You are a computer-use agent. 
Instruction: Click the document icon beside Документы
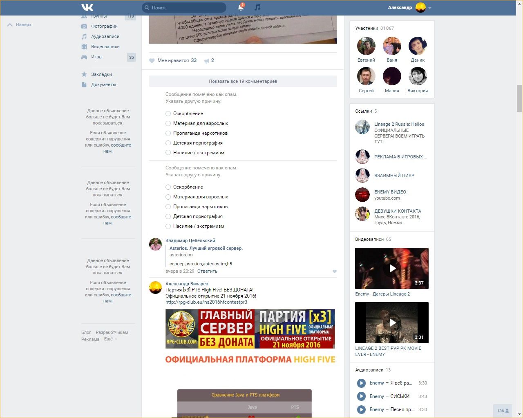84,84
